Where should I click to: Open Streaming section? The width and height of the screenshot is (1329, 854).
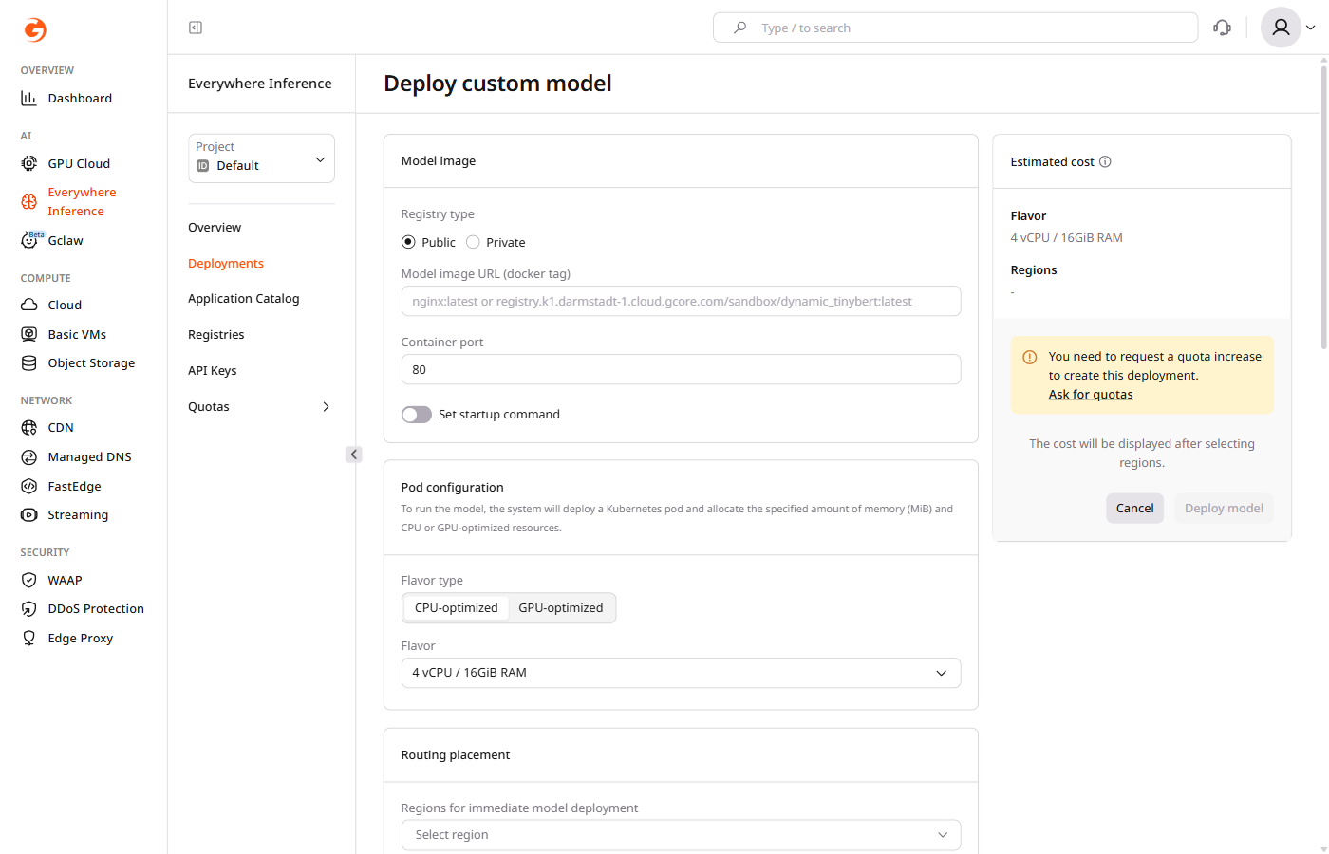65,514
